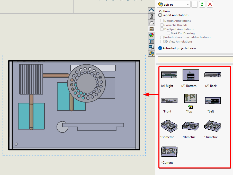Check the Cosmetic Threads option
233x175 pixels.
[x=162, y=25]
